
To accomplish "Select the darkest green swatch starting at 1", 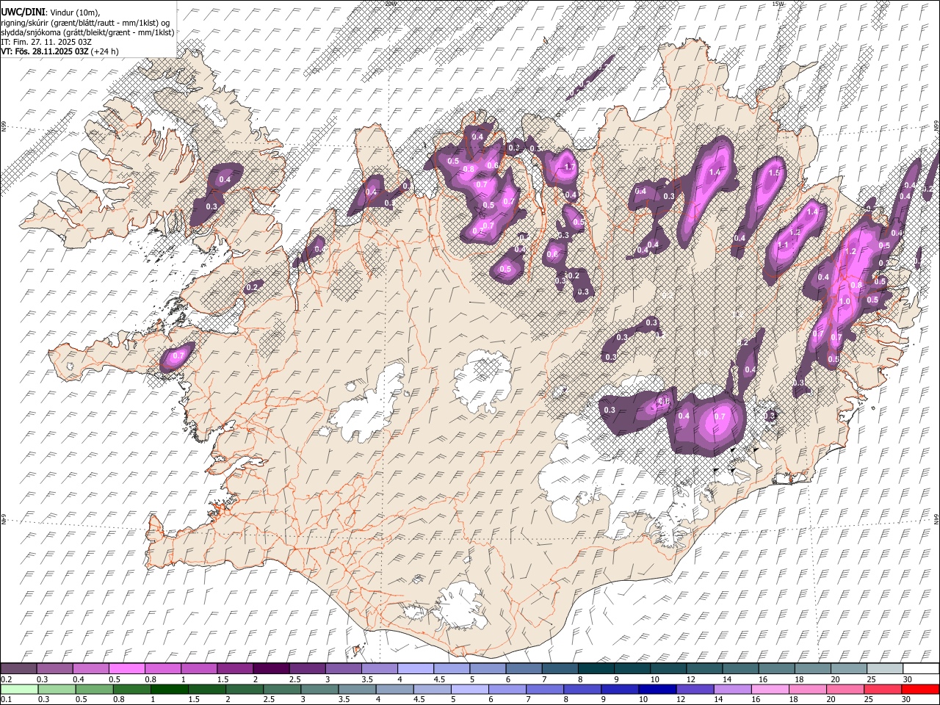I will click(x=170, y=689).
